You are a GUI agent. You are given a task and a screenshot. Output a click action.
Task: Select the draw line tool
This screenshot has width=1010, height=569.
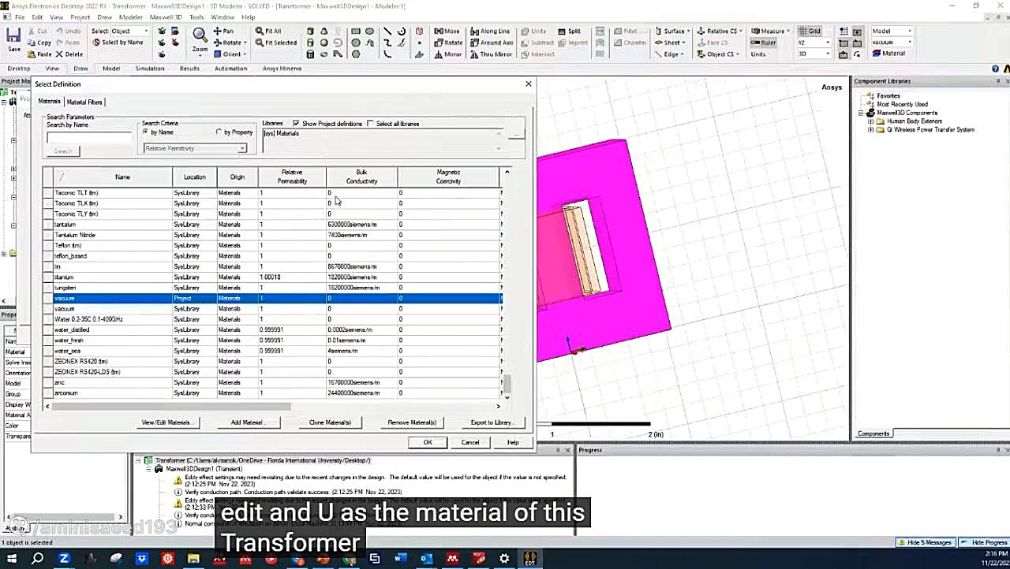click(x=387, y=32)
